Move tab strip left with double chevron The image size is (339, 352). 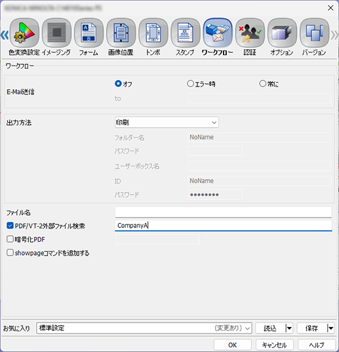click(x=5, y=35)
